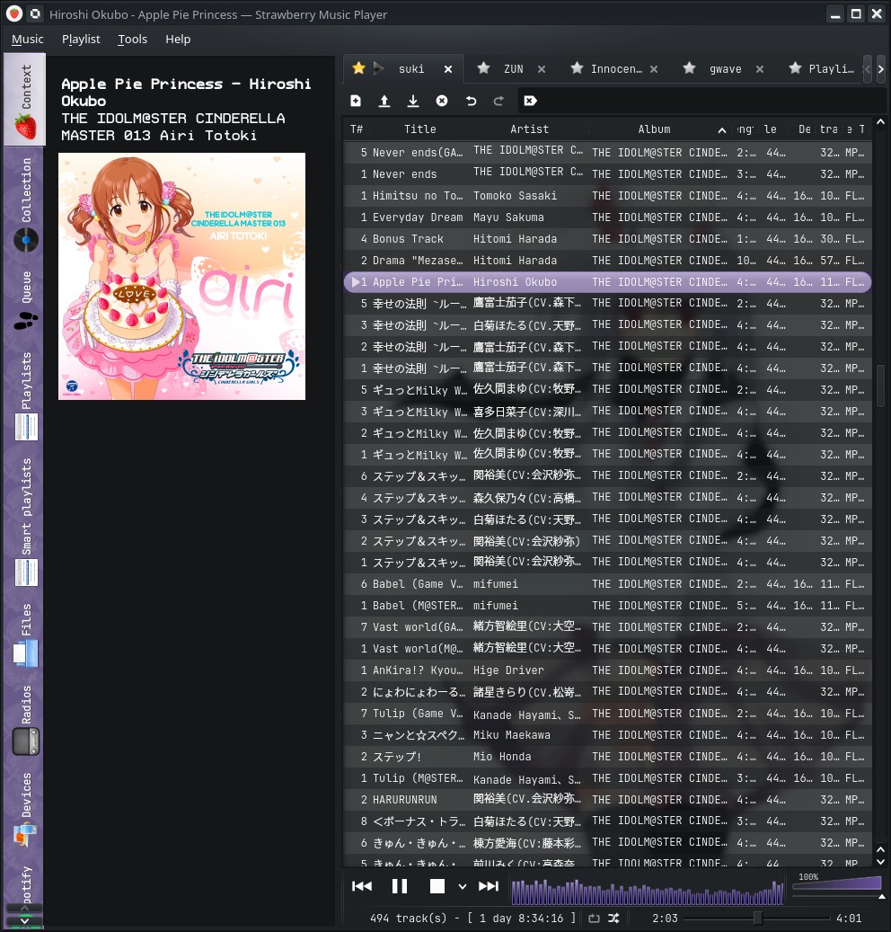Open the Smart playlists sidebar tab
The image size is (891, 932).
(x=24, y=522)
